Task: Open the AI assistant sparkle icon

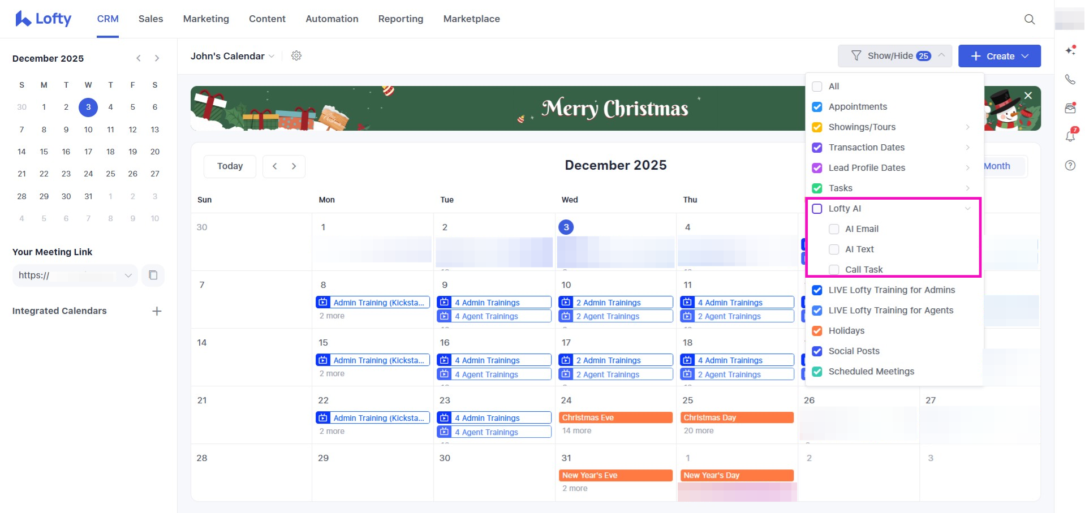Action: 1070,50
